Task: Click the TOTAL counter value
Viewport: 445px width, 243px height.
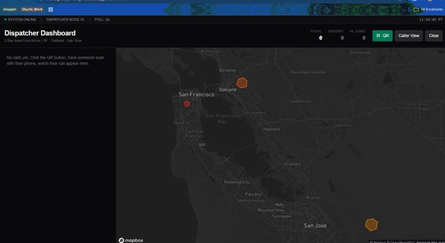Action: coord(320,38)
